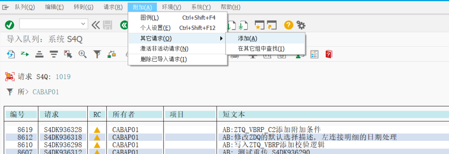Screen dimensions: 449x154
Task: Click the green adjust import queue arrow icon
Action: 25,54
